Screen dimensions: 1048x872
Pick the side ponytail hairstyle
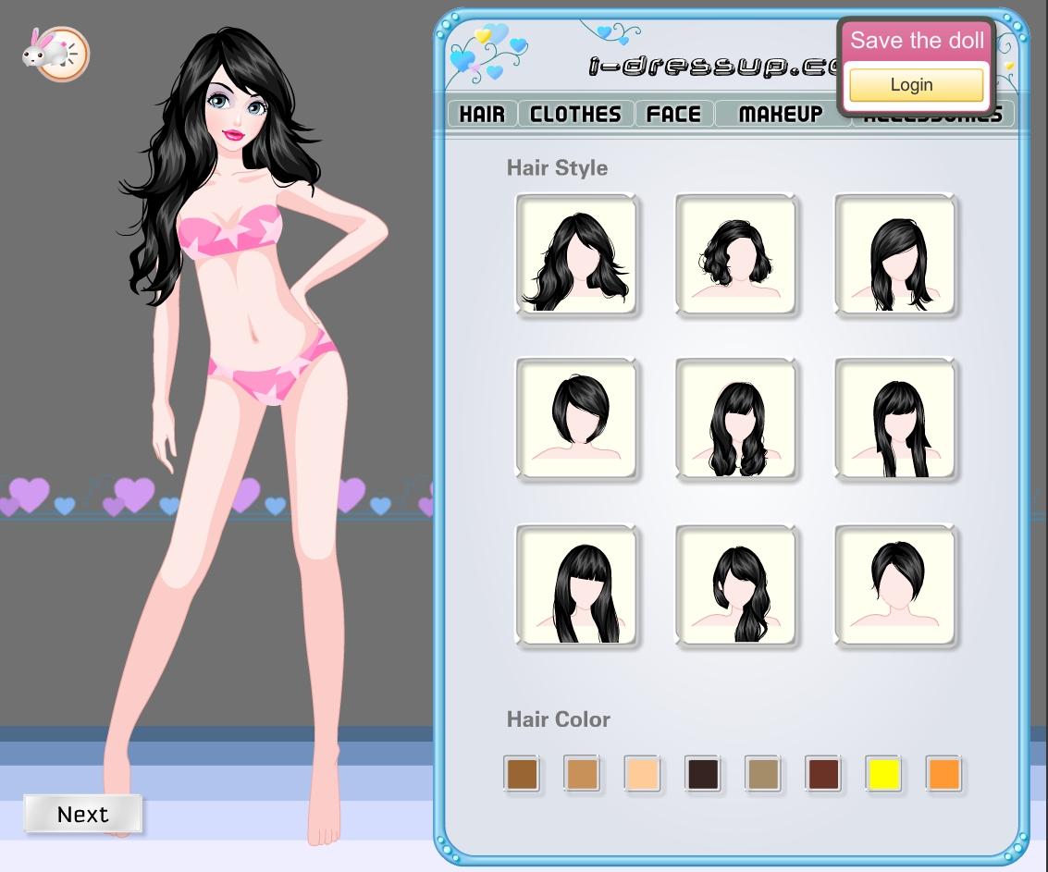pos(736,585)
